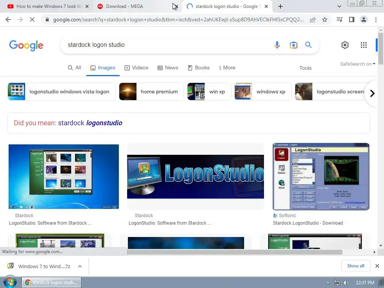Open Google apps grid

(364, 45)
